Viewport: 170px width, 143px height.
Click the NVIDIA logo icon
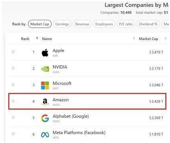[45, 69]
